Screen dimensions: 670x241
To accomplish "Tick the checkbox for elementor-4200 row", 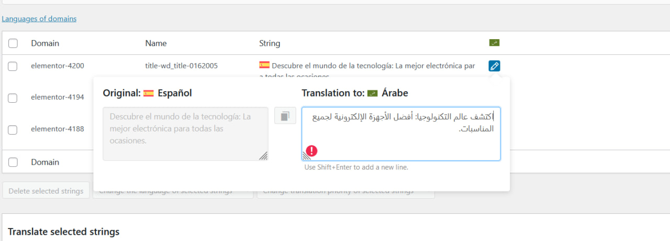I will (x=13, y=66).
